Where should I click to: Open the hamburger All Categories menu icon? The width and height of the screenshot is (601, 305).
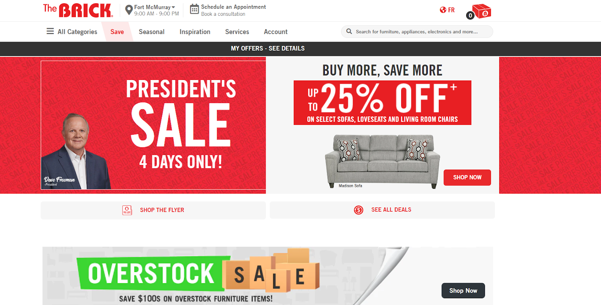(x=50, y=31)
